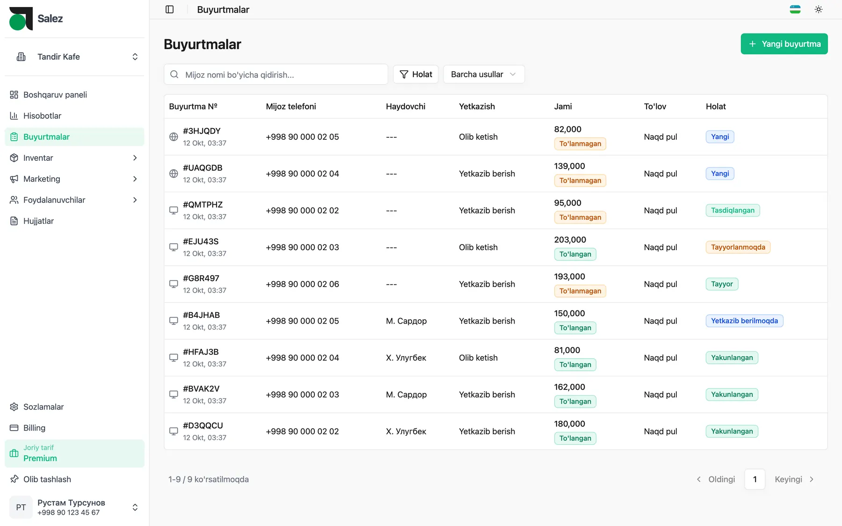The width and height of the screenshot is (842, 526).
Task: Click the Boshqaruv paneli dashboard icon
Action: tap(14, 95)
